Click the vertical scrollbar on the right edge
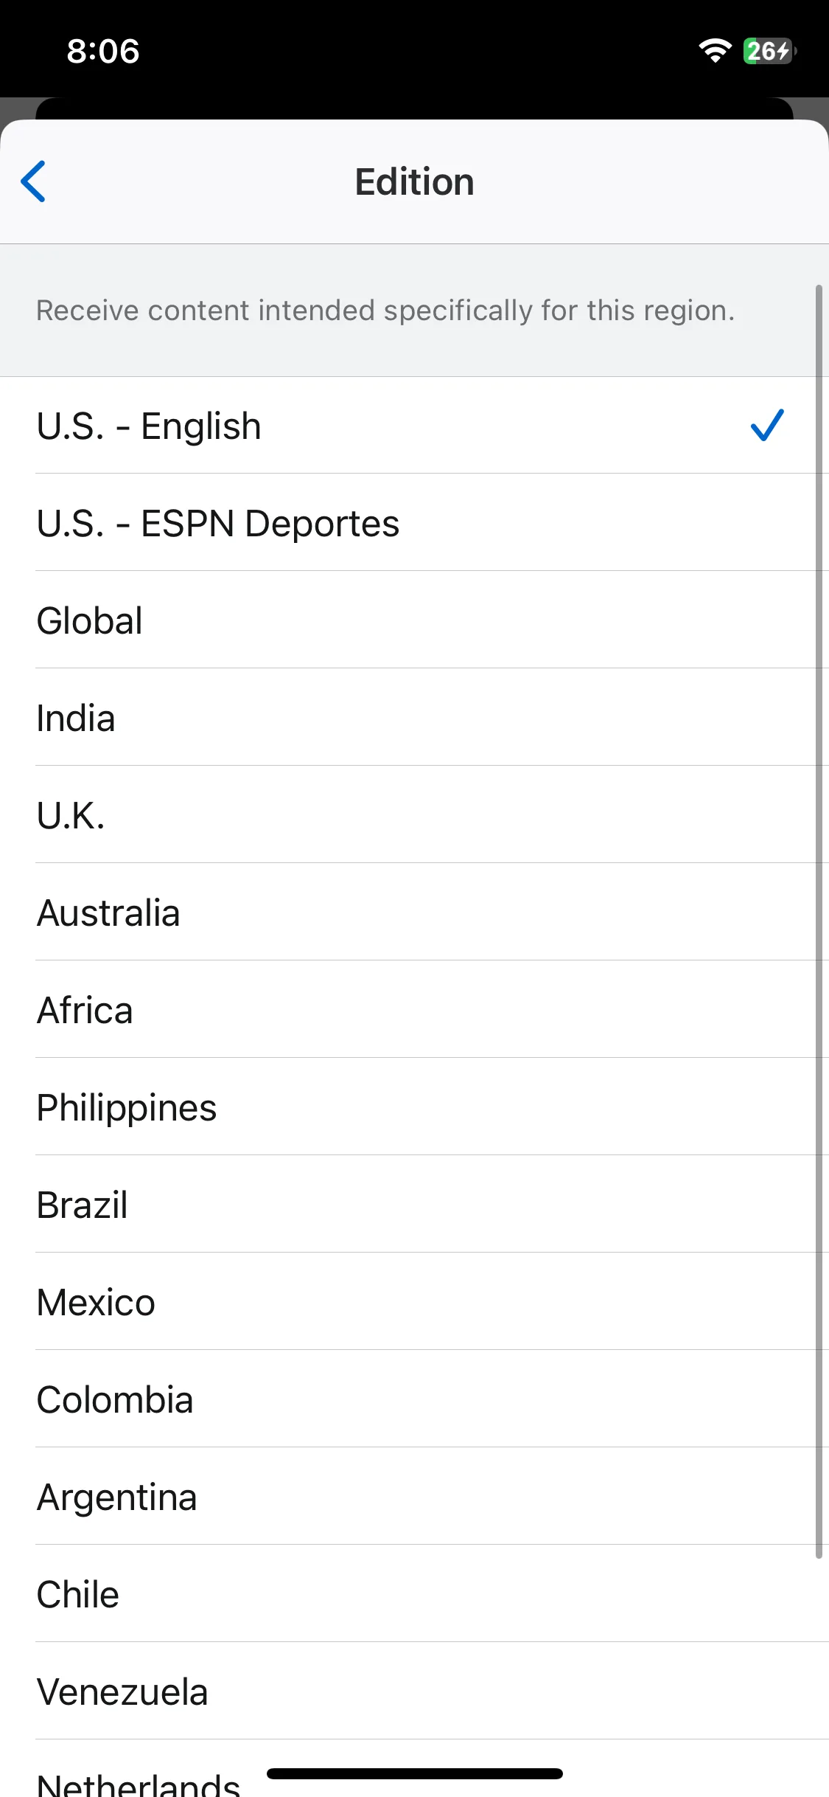The image size is (829, 1797). coord(819,921)
